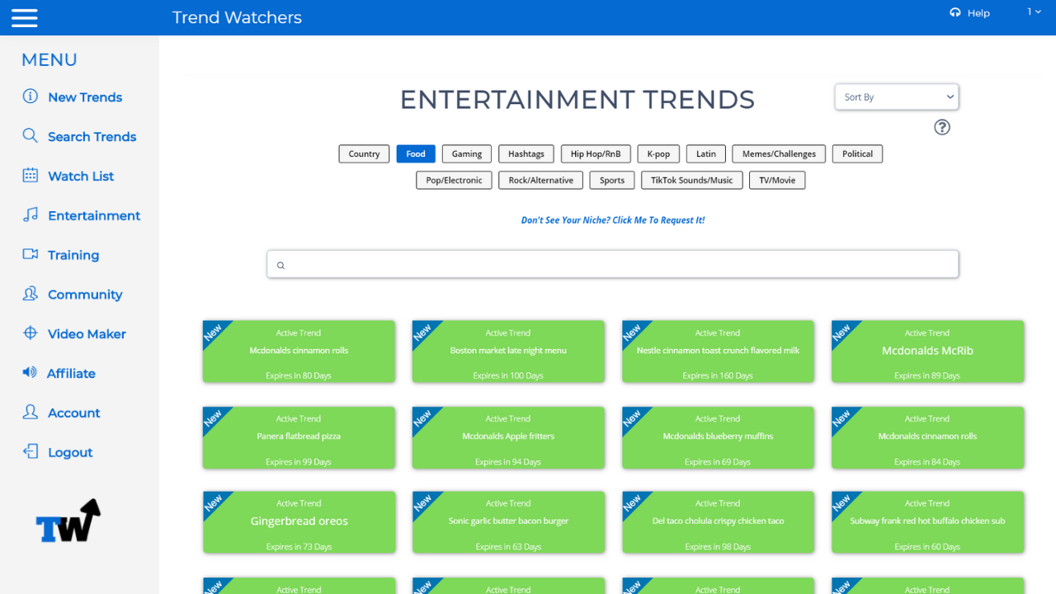
Task: Open Boston market late night menu card
Action: (508, 352)
